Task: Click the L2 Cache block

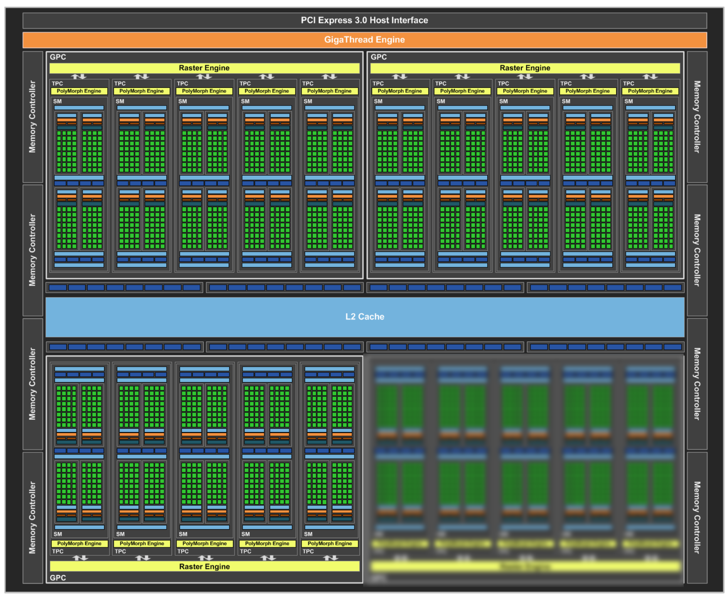Action: click(x=364, y=317)
